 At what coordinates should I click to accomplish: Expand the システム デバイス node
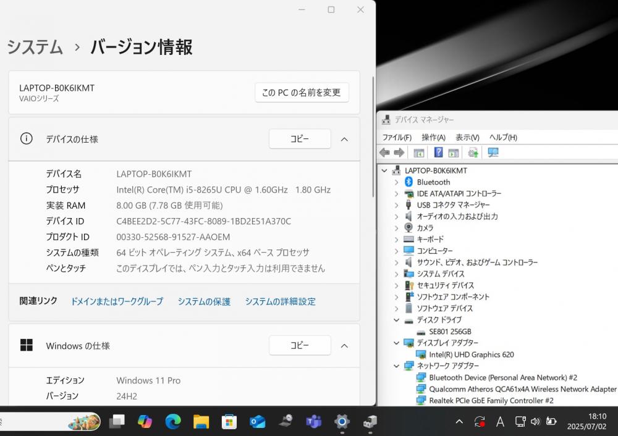(397, 274)
